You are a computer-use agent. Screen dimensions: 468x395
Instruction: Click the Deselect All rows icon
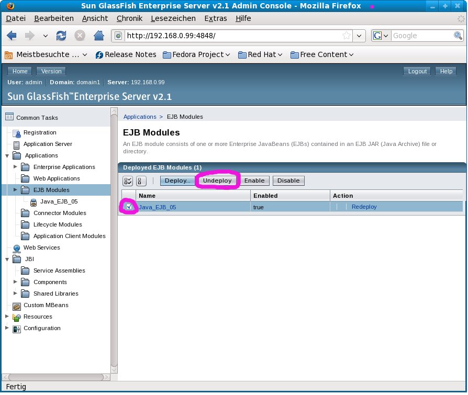click(141, 181)
